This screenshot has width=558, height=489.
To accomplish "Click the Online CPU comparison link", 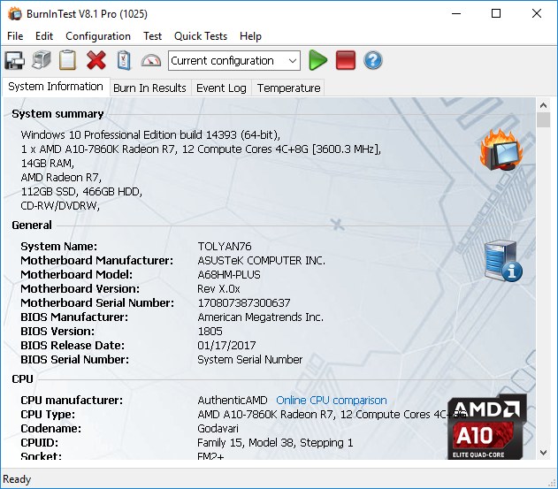I will 332,401.
